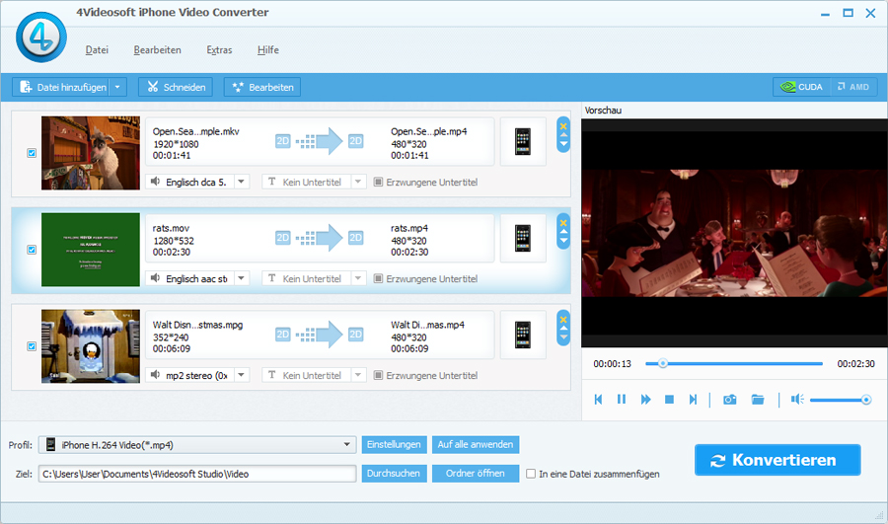
Task: Click Ordner öffnen button
Action: click(x=476, y=474)
